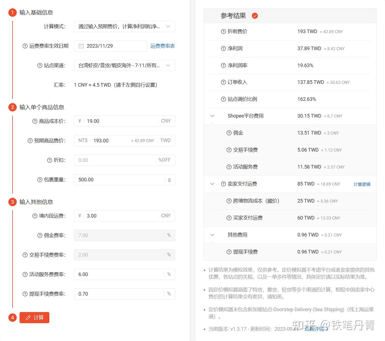Viewport: 385px width, 341px height.
Task: Click help icon beside 预期商品售价
Action: [x=30, y=141]
